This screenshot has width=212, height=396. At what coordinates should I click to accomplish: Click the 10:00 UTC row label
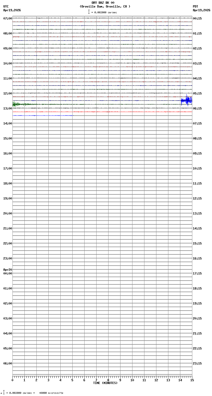tap(8, 63)
